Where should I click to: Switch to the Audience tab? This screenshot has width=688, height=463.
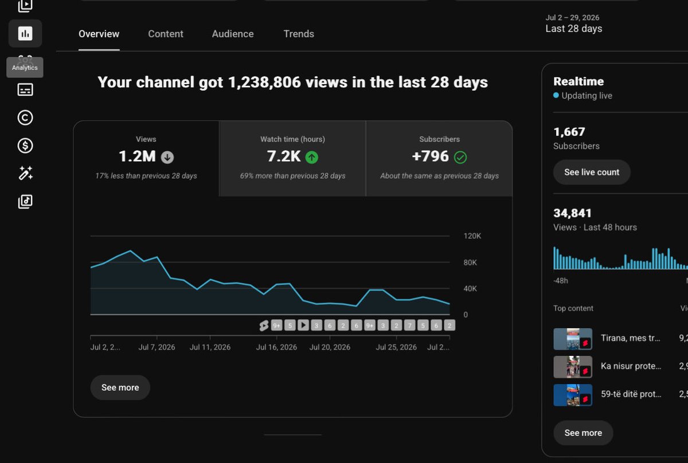233,34
